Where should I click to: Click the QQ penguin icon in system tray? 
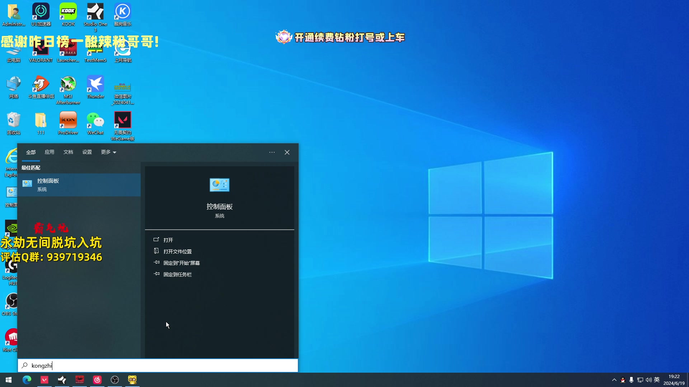[x=623, y=380]
